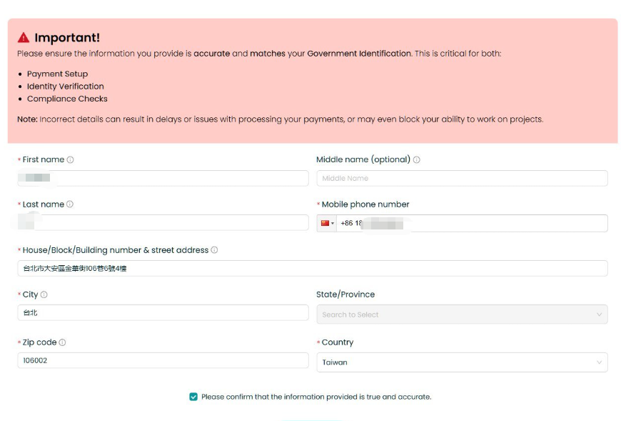Click the mobile phone number field
Image resolution: width=621 pixels, height=421 pixels.
point(472,223)
